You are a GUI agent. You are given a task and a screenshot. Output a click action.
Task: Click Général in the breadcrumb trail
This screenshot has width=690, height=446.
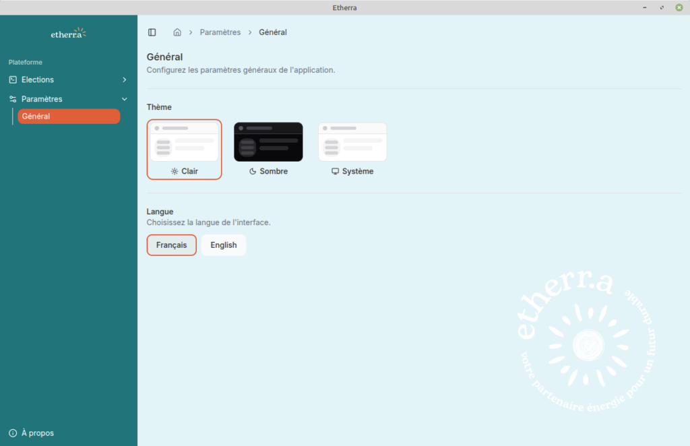[x=273, y=32]
